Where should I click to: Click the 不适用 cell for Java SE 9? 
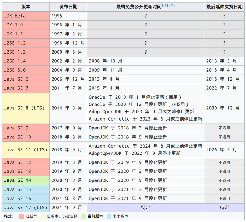[224, 128]
